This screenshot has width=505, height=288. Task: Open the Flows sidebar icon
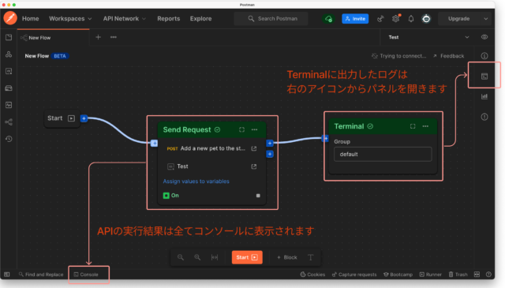click(9, 122)
